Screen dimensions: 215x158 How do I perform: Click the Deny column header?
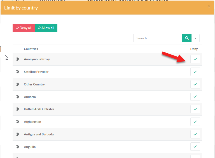pos(194,49)
